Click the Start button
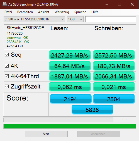Screen dimensions: 139x141 click(x=46, y=134)
